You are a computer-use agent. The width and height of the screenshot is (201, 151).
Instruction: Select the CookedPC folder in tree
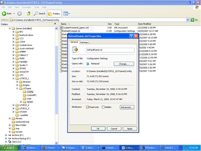pos(31,95)
